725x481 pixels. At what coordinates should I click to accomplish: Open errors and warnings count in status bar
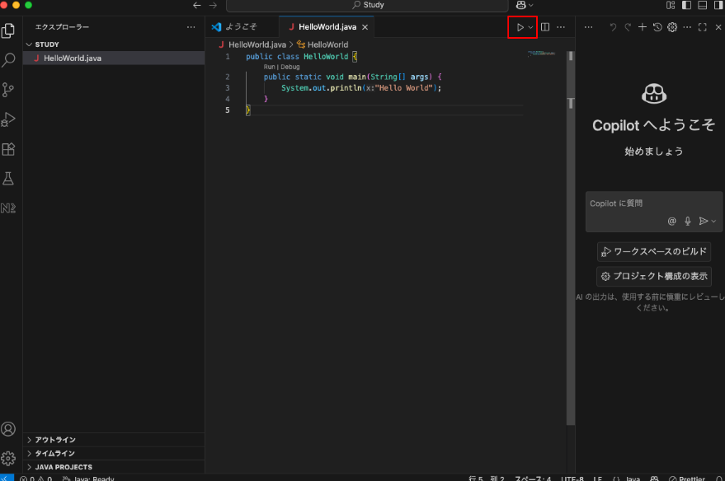[35, 479]
